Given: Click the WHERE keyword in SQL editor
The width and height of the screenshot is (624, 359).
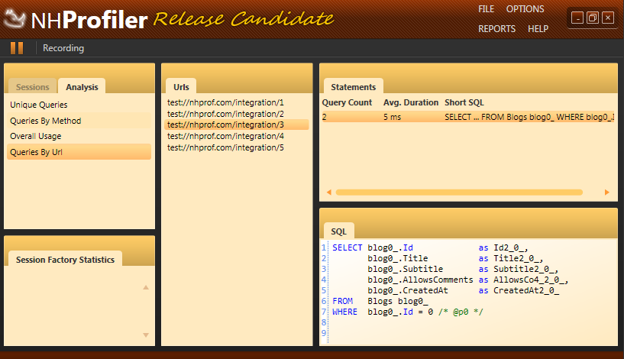Looking at the screenshot, I should (x=344, y=312).
